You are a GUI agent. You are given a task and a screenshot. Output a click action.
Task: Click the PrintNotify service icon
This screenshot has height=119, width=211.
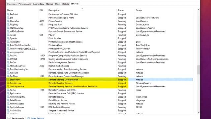point(8,42)
